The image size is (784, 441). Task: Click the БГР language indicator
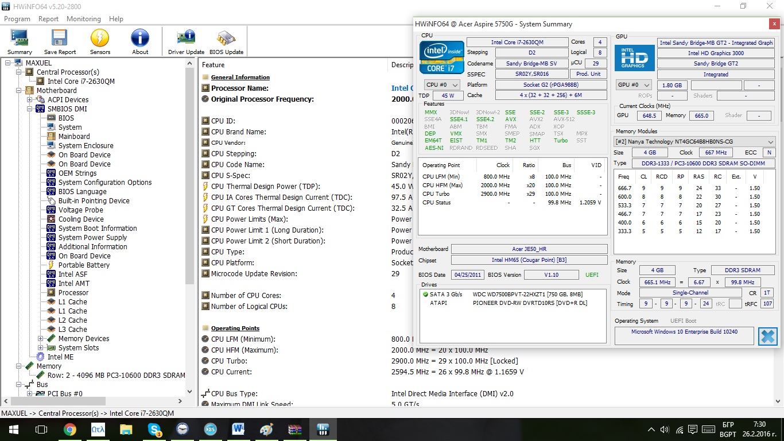click(x=728, y=425)
